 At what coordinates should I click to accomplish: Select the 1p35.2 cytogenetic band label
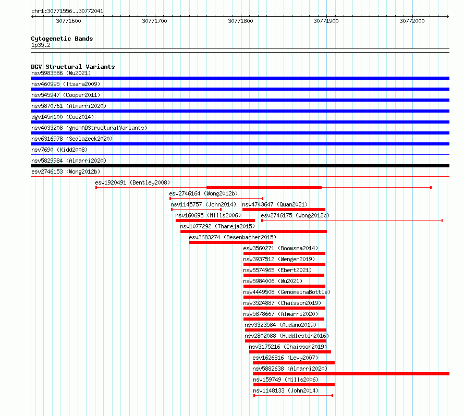(41, 45)
